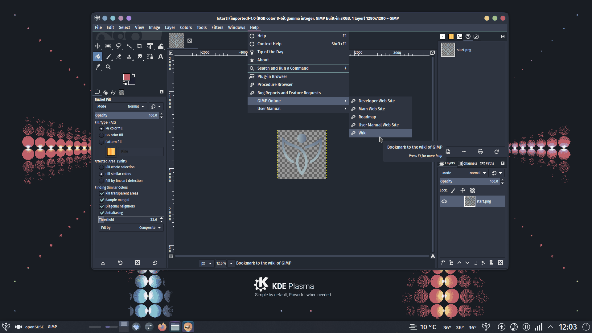Select the Eraser tool

pos(119,56)
